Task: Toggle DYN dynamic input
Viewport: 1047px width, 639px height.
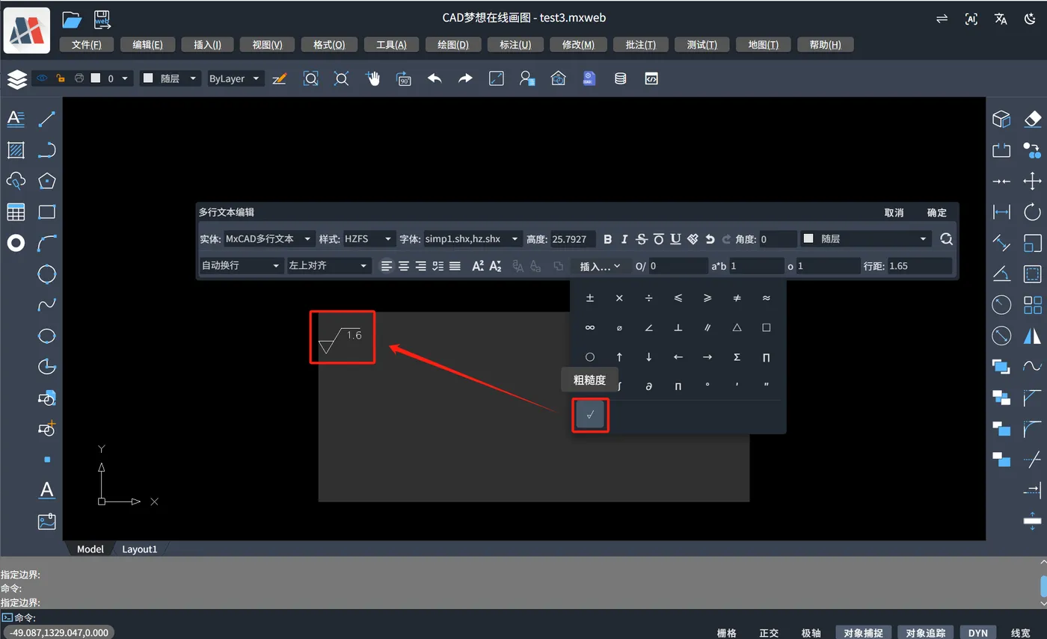Action: (978, 633)
